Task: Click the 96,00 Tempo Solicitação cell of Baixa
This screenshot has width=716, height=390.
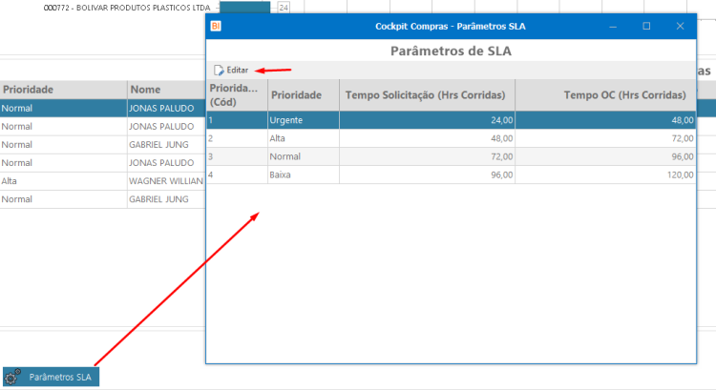Action: (x=427, y=174)
